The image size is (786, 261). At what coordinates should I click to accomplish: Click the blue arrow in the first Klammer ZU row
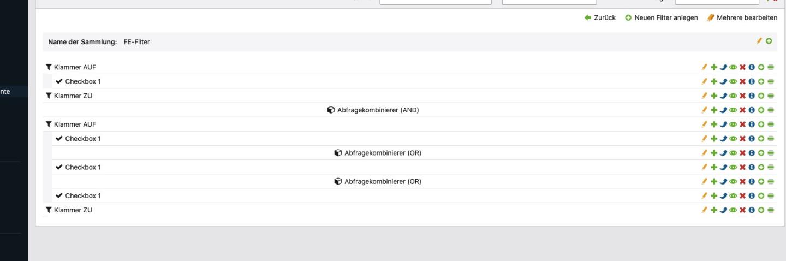pyautogui.click(x=723, y=96)
